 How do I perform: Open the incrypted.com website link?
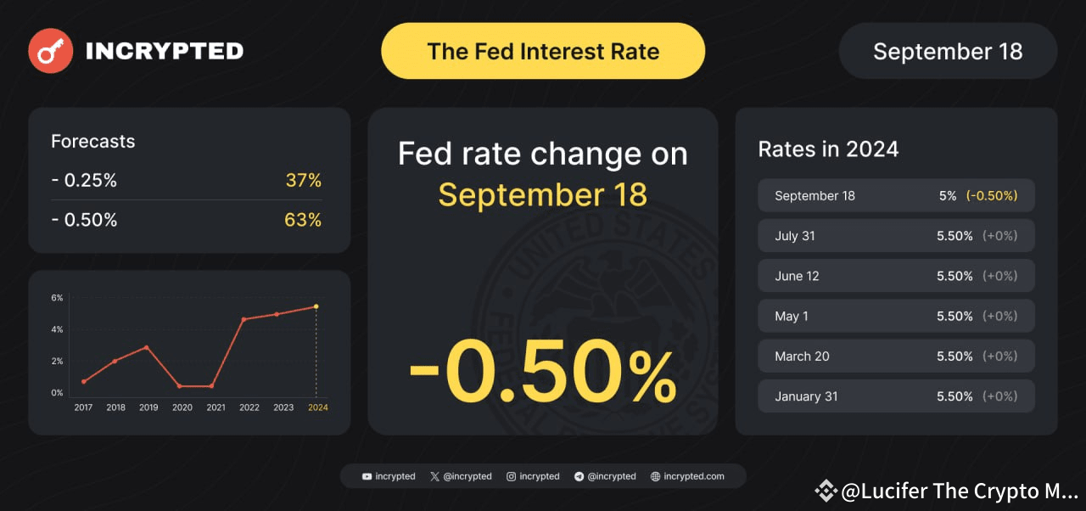[693, 476]
